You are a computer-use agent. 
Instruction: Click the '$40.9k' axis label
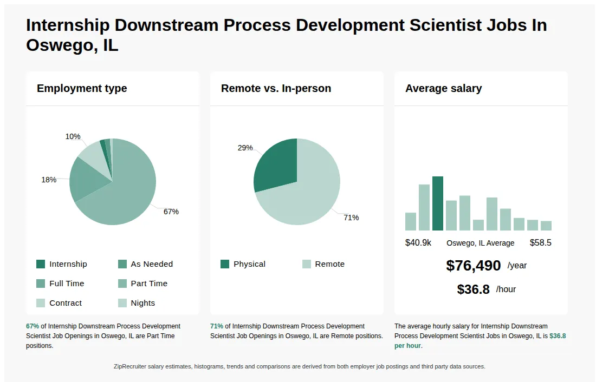point(418,242)
